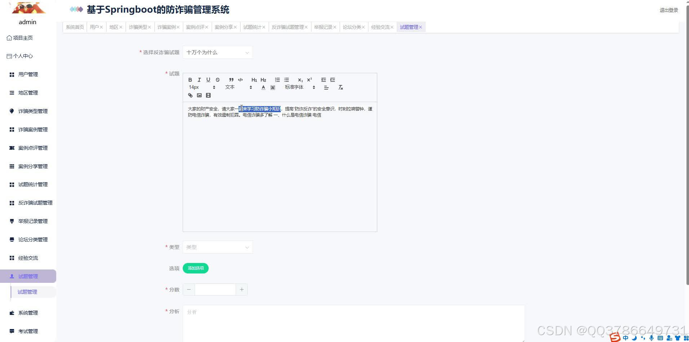Image resolution: width=689 pixels, height=342 pixels.
Task: Click the 添加选项 button
Action: (x=196, y=268)
